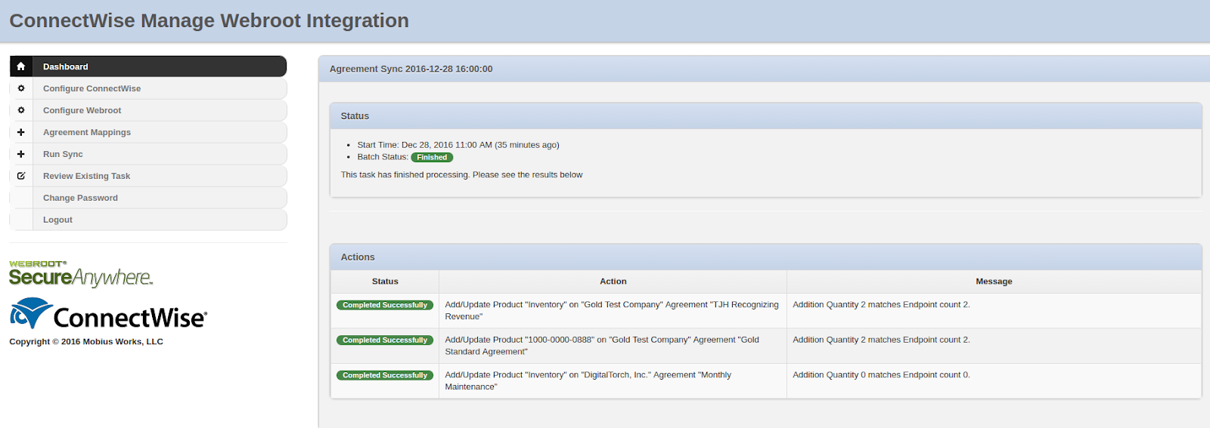Viewport: 1210px width, 428px height.
Task: Click 'This task has finished processing' text
Action: [x=461, y=175]
